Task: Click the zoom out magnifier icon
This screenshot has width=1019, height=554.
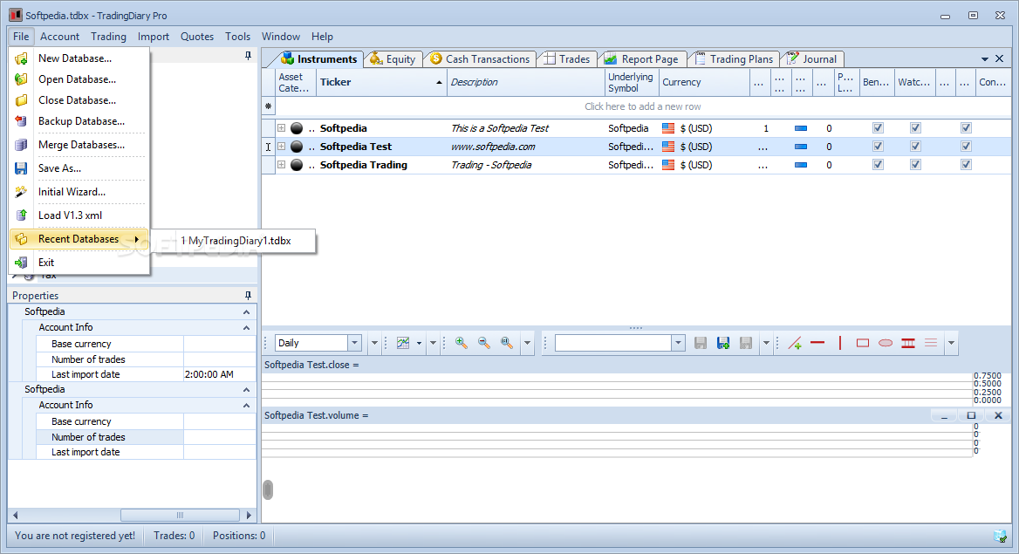Action: click(484, 343)
